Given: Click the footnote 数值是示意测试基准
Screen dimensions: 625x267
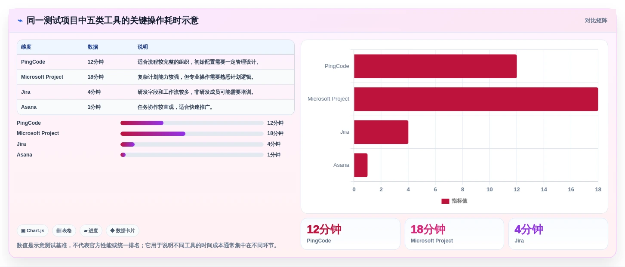Looking at the screenshot, I should (x=148, y=246).
